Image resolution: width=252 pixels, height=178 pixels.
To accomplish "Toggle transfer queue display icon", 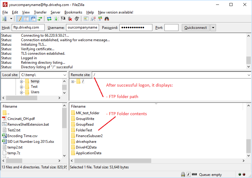I will [40, 19].
